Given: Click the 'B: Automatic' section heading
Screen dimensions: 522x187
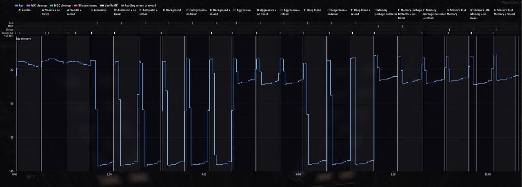Looking at the screenshot, I should [x=99, y=10].
